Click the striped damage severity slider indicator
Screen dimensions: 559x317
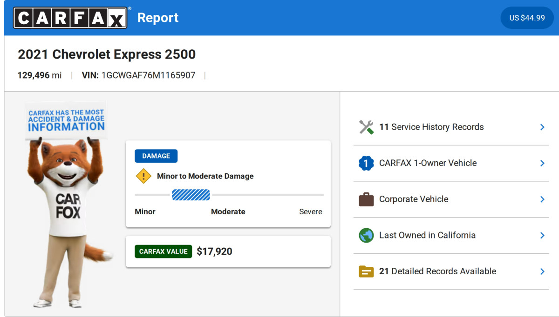tap(191, 195)
